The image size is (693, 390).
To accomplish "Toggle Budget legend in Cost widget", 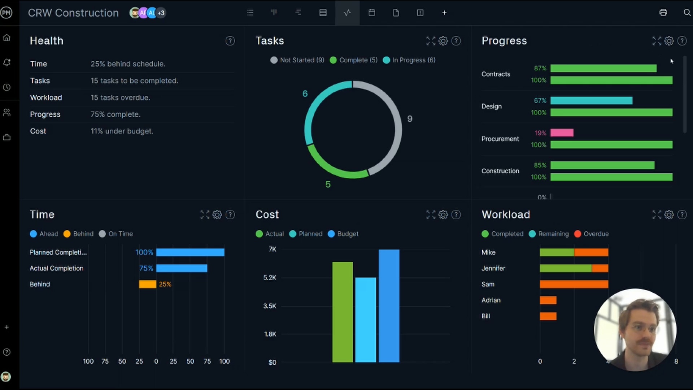I will click(x=343, y=234).
